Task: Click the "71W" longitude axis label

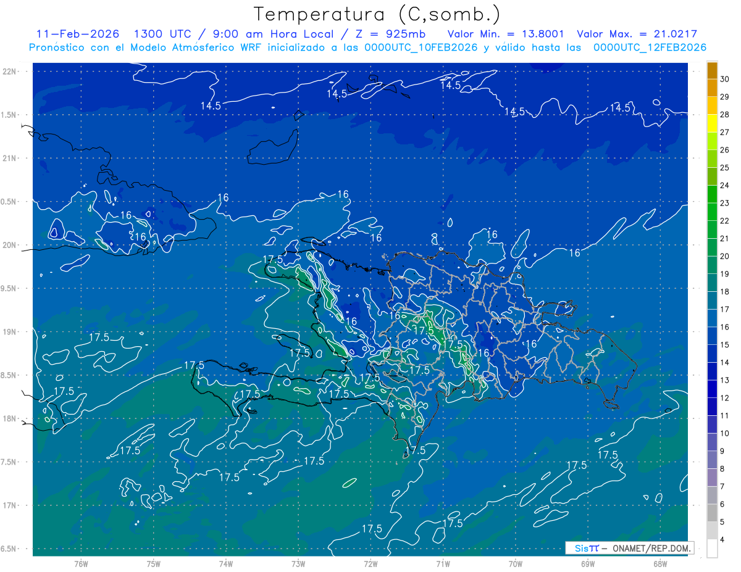Action: [x=443, y=564]
